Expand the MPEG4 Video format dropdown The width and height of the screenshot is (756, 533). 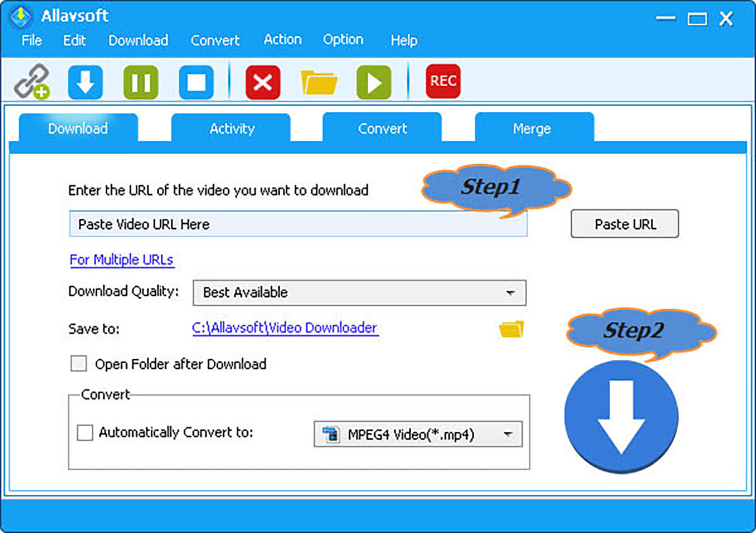(508, 434)
